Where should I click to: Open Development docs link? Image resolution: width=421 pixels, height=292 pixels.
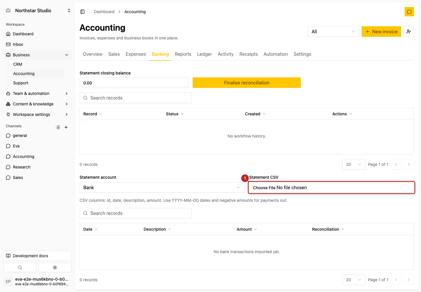pyautogui.click(x=37, y=256)
